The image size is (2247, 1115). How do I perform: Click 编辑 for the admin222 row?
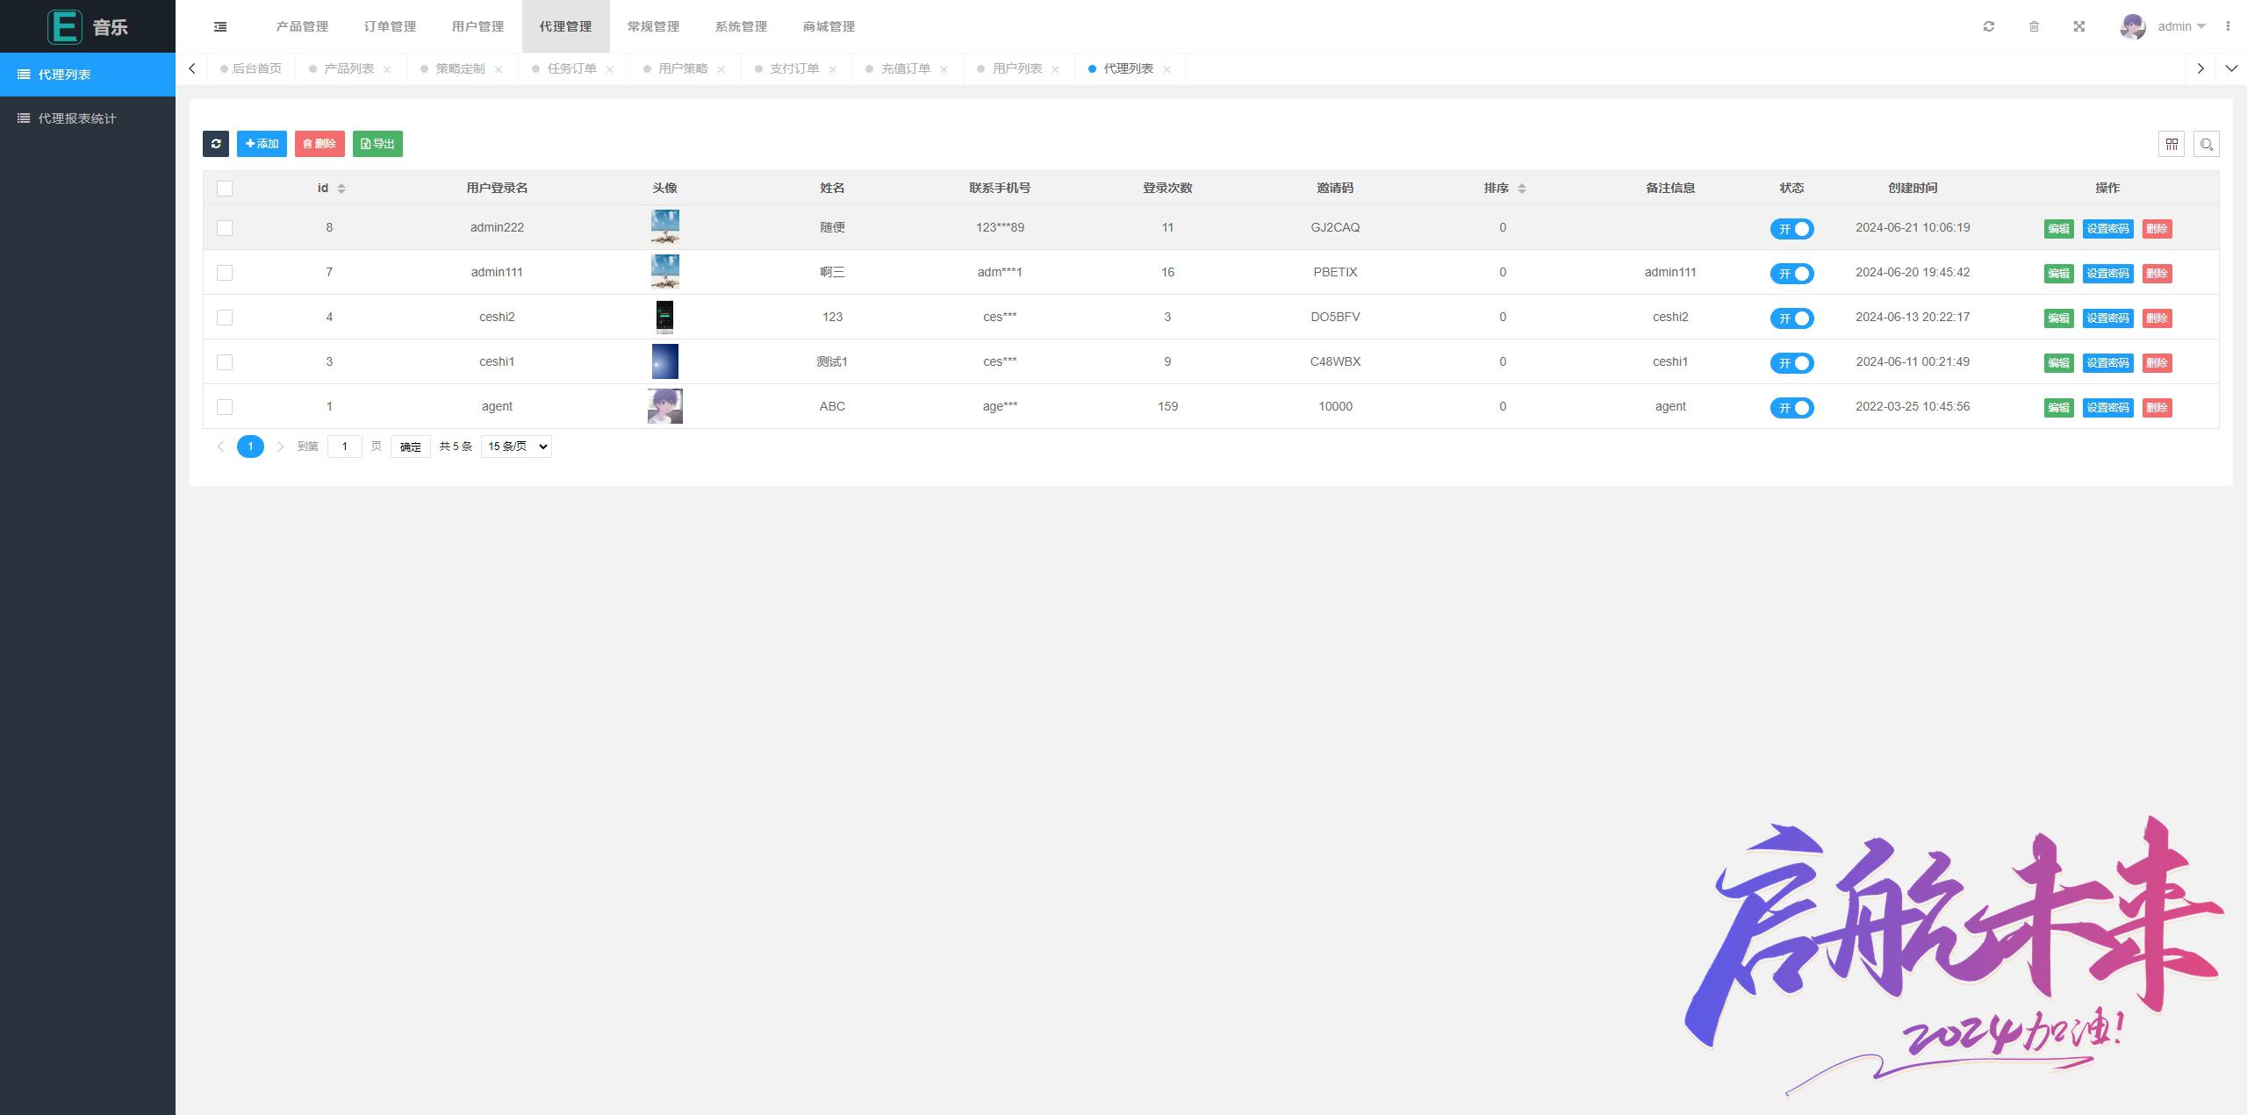(2058, 229)
